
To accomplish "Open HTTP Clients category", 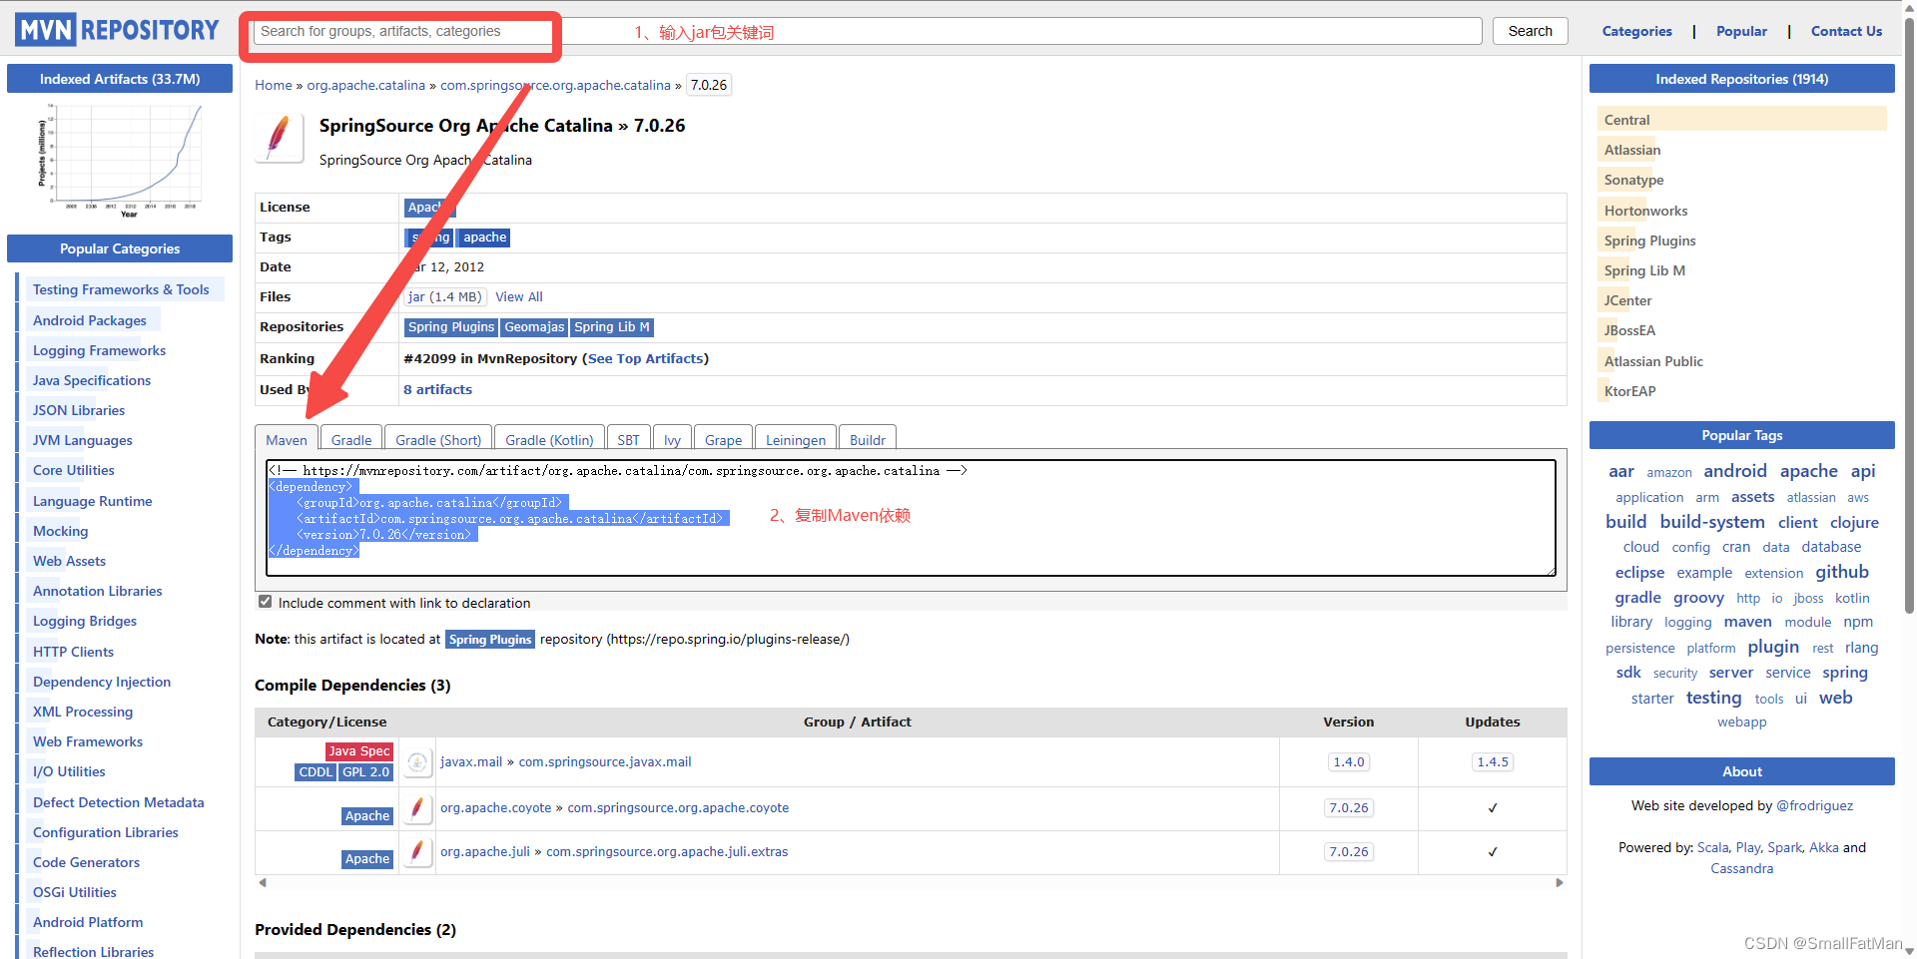I will click(73, 652).
